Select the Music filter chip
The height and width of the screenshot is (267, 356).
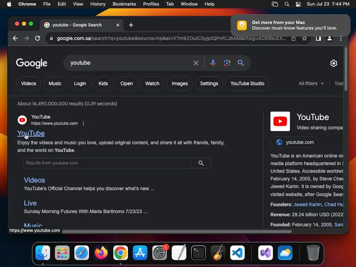pos(55,83)
